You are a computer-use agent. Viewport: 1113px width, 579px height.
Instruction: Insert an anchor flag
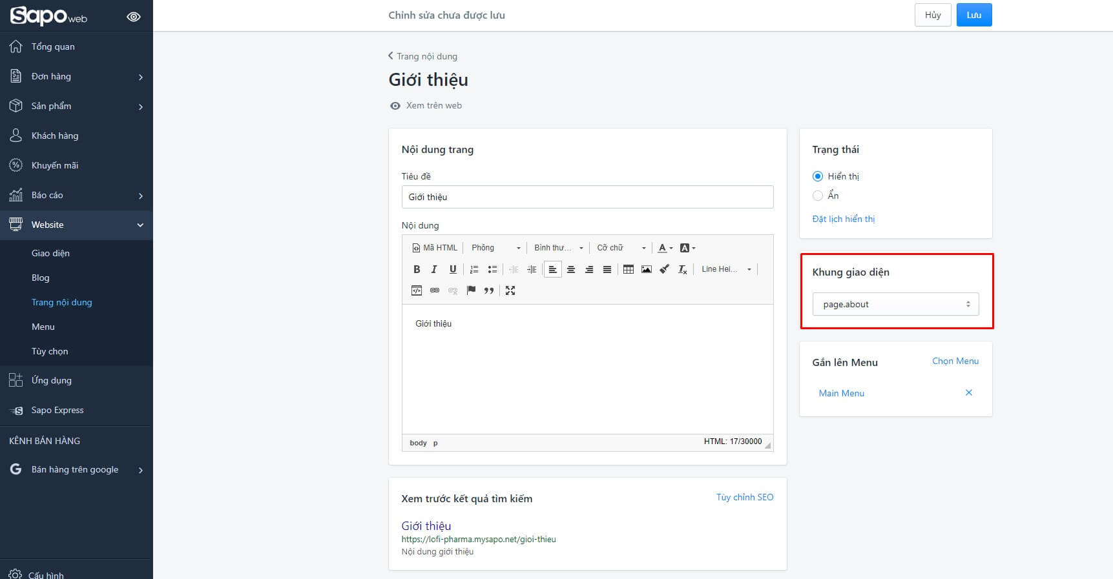click(x=471, y=290)
